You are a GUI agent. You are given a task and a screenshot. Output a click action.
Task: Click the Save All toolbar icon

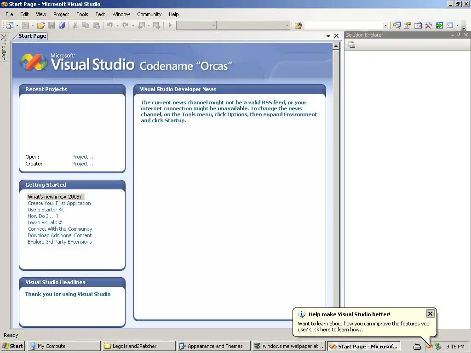pos(62,25)
